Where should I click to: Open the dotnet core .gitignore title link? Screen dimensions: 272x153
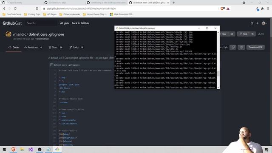(x=46, y=34)
